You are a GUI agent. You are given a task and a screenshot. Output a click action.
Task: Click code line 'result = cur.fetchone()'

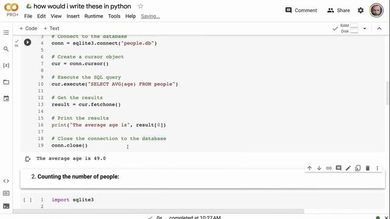[86, 105]
